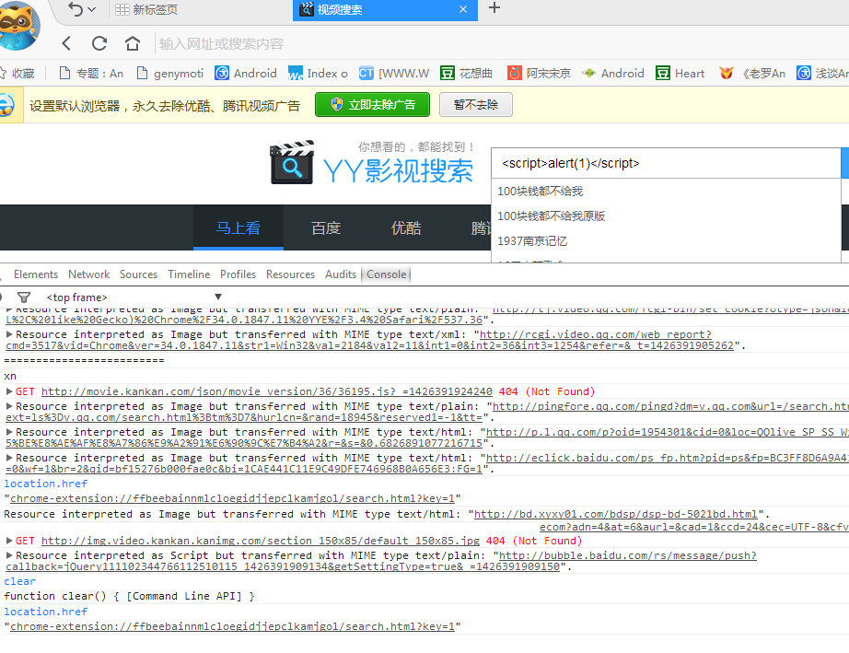Open the Index o bookmark
849x653 pixels.
(x=318, y=73)
